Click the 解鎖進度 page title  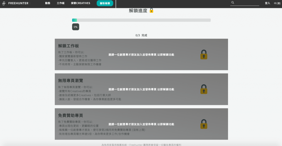pos(138,11)
